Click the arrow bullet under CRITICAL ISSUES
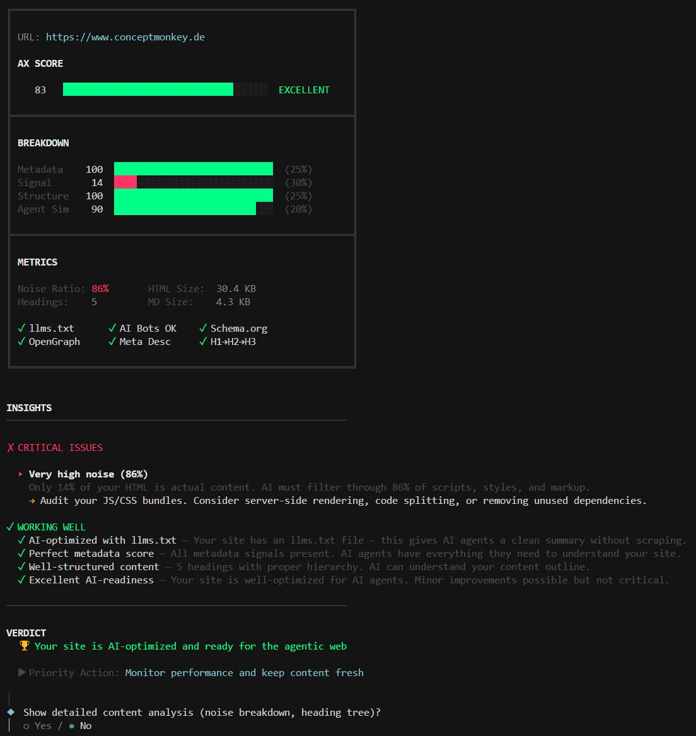The image size is (696, 736). coord(20,474)
